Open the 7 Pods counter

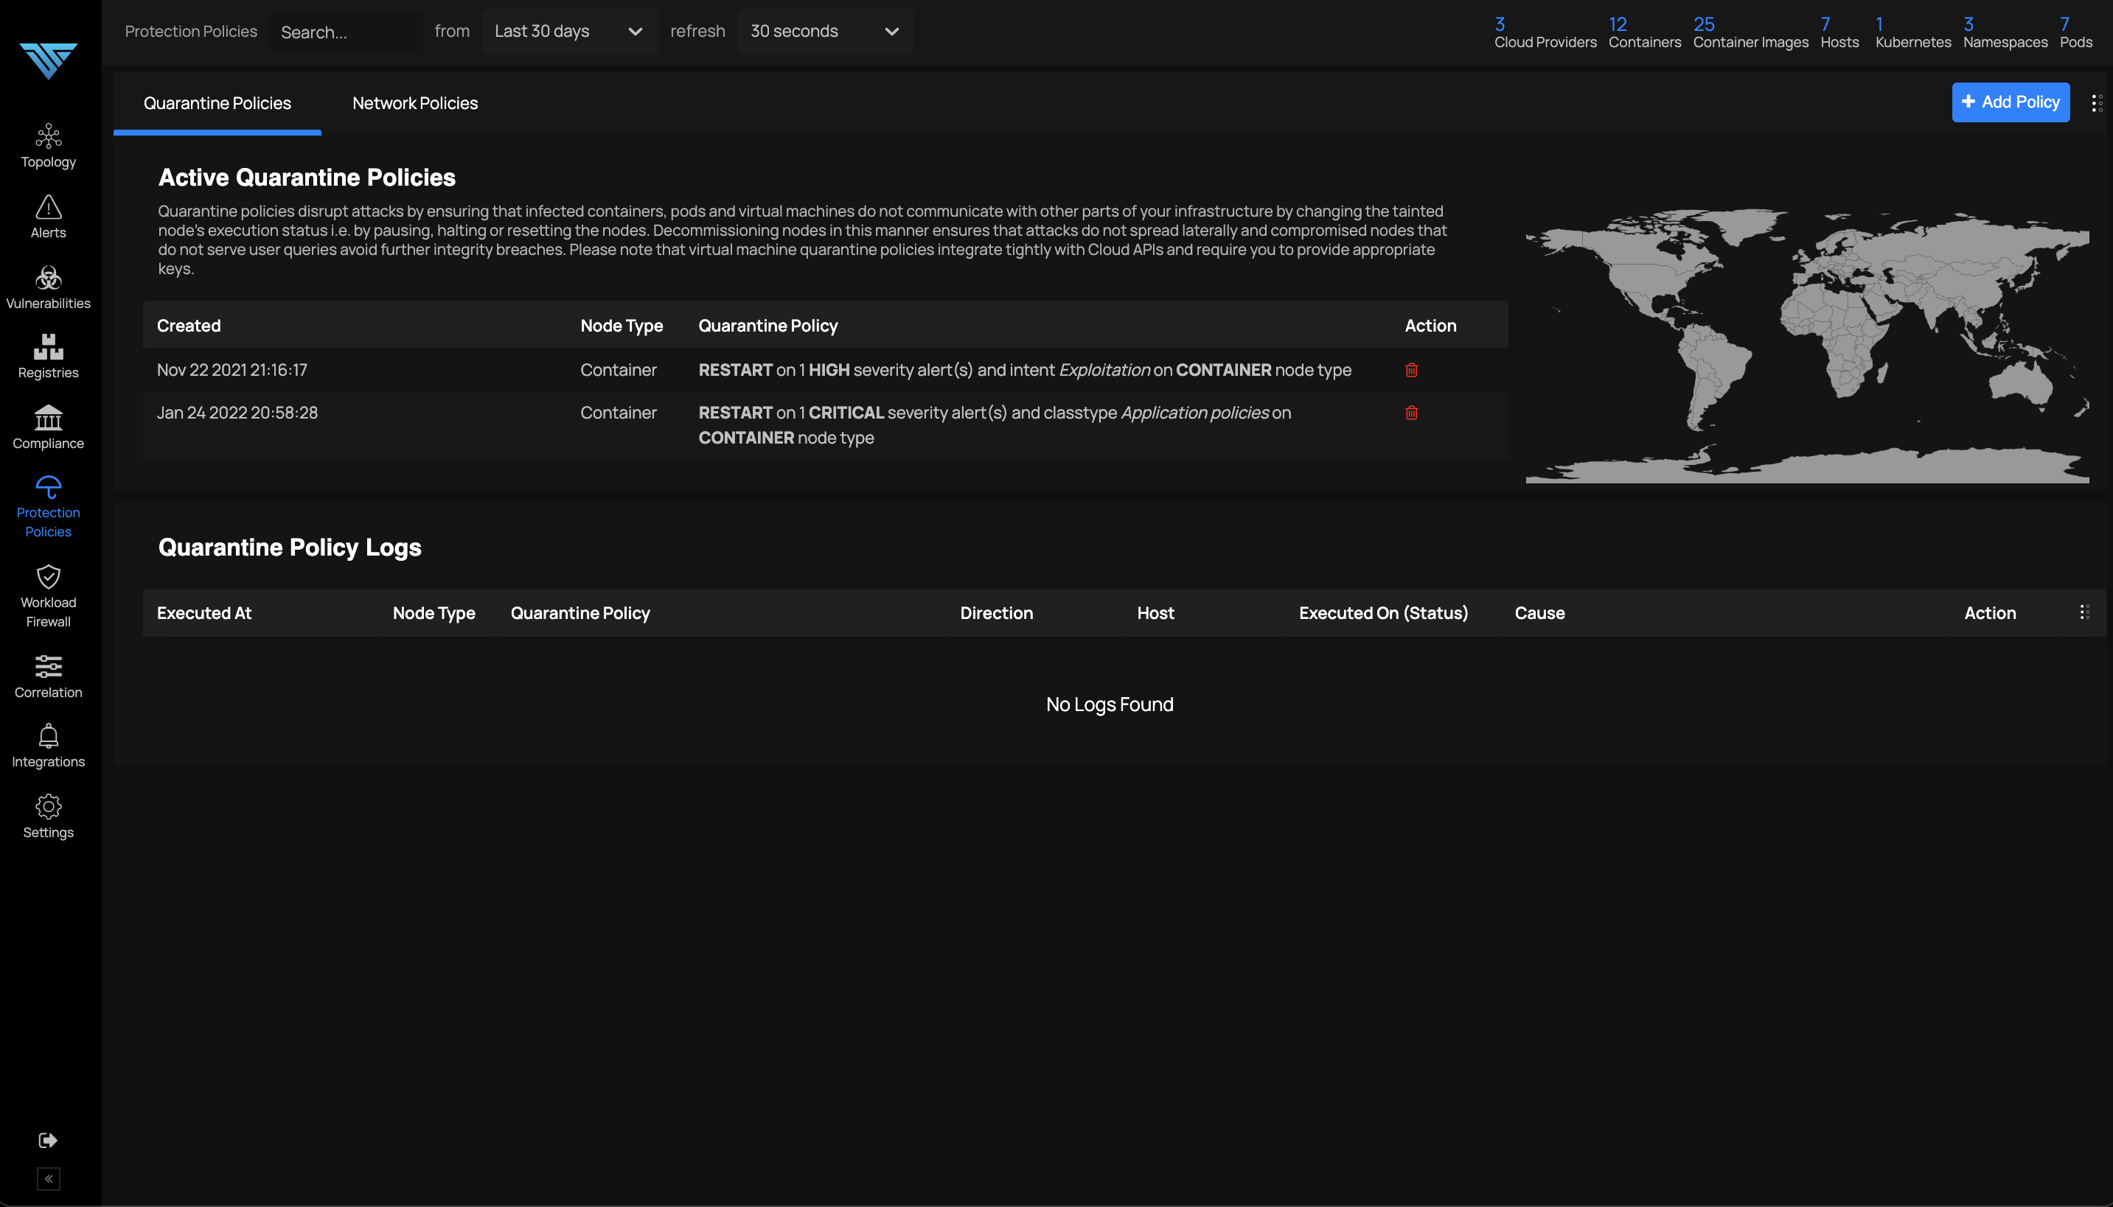click(x=2075, y=32)
